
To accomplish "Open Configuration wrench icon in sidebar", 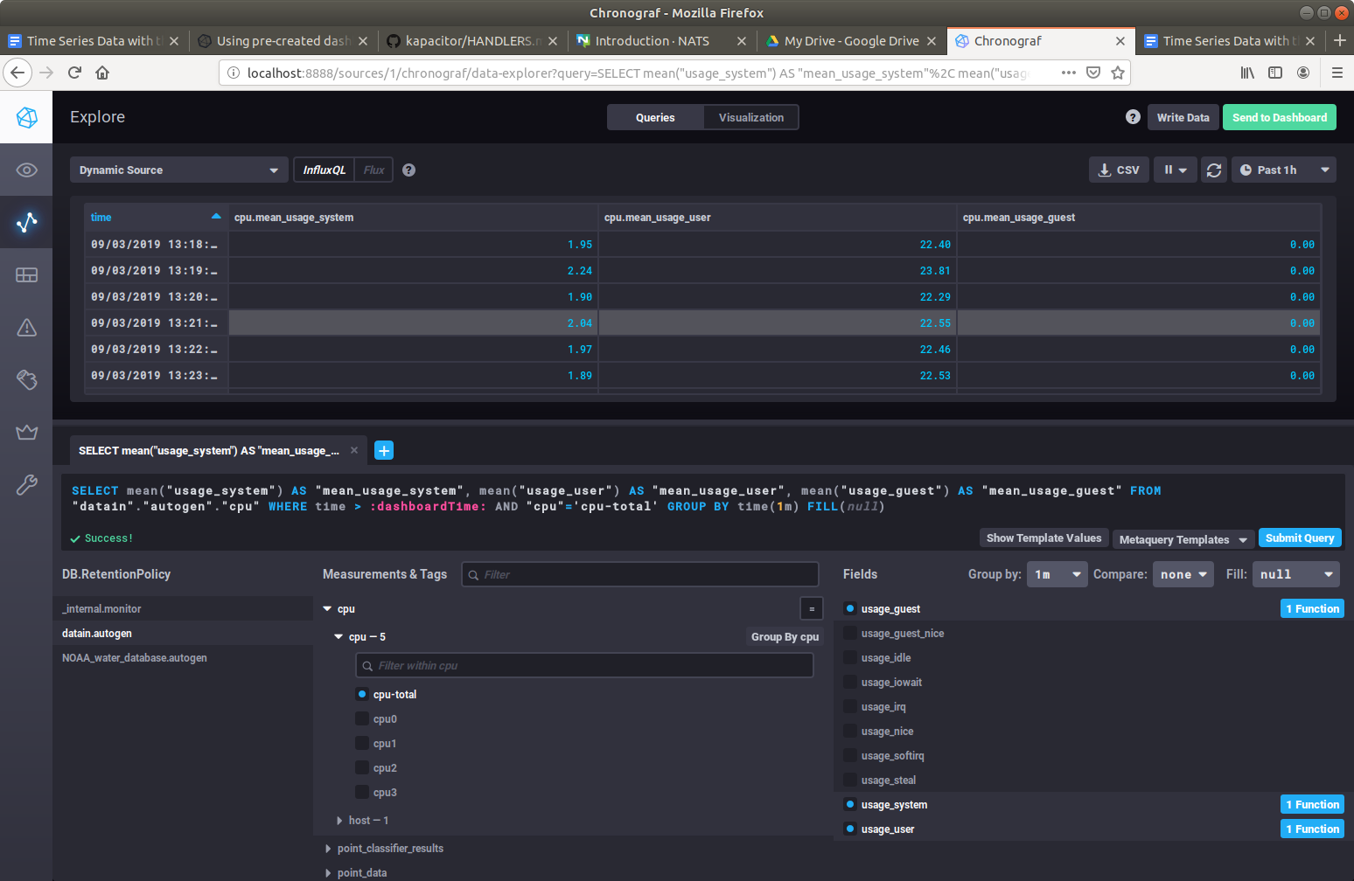I will (26, 484).
